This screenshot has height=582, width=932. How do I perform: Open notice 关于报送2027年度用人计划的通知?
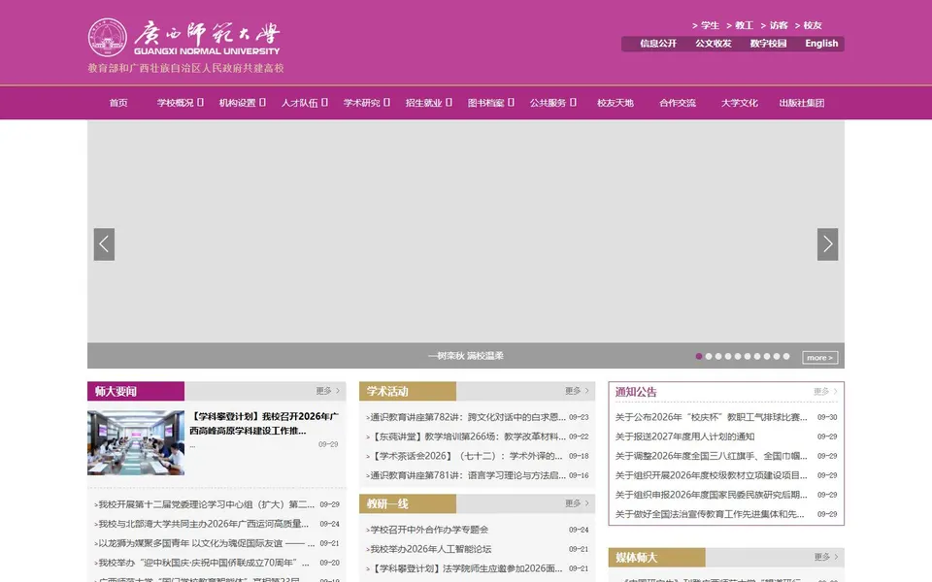pyautogui.click(x=684, y=436)
